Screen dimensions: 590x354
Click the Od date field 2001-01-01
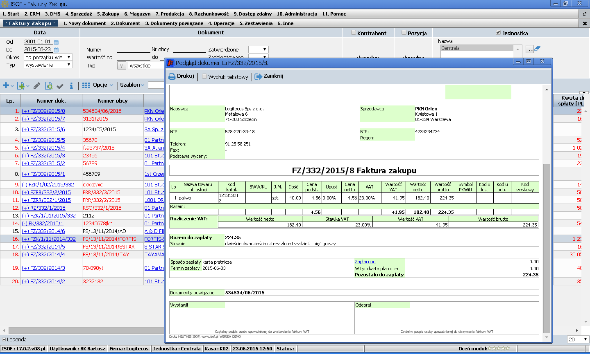point(38,42)
